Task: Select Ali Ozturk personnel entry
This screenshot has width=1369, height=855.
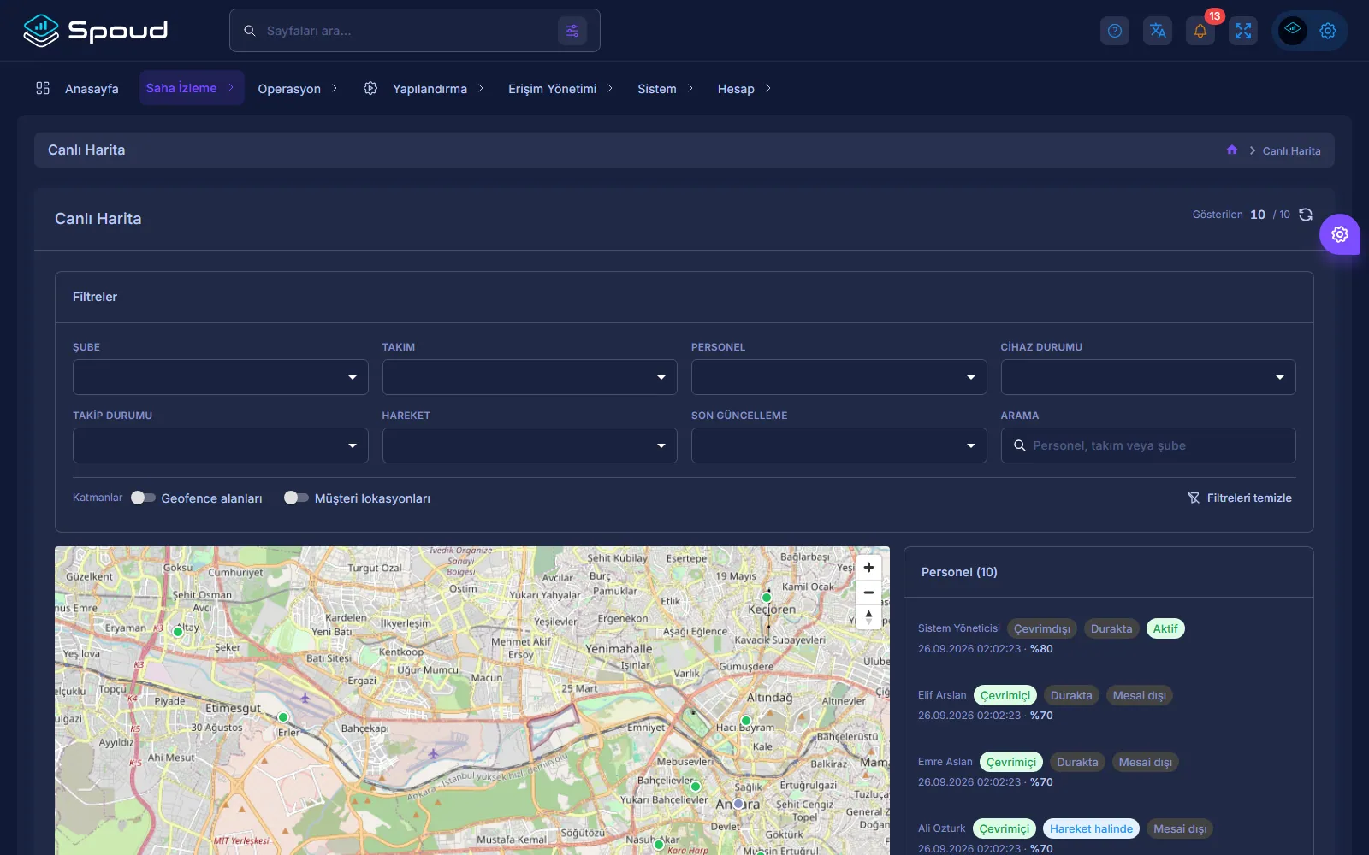Action: [1109, 836]
